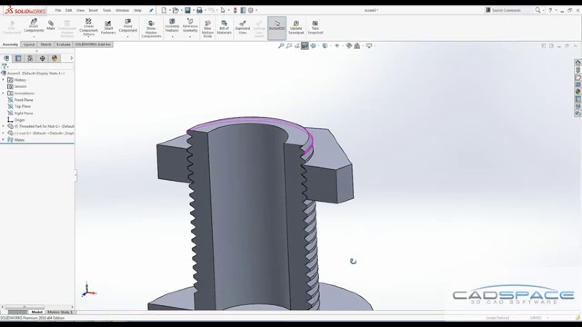Click the Save icon
The image size is (582, 327).
pyautogui.click(x=187, y=10)
